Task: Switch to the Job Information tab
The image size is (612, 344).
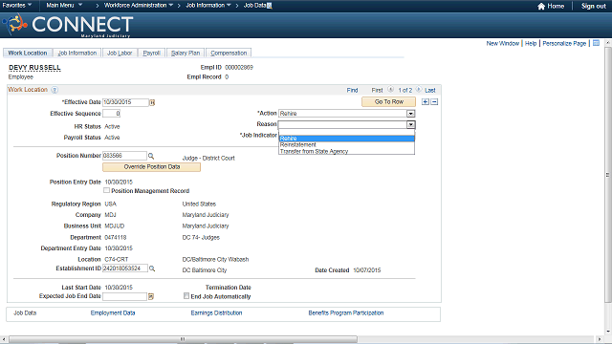Action: pos(76,54)
